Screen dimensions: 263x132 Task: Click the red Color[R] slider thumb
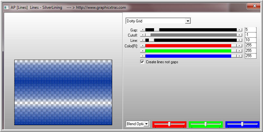(234, 46)
